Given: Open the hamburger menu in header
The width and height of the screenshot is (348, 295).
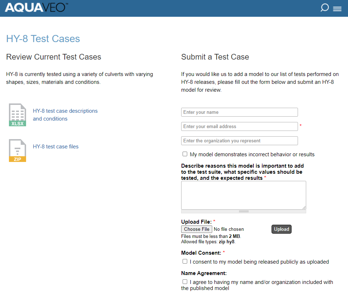Looking at the screenshot, I should click(x=337, y=9).
